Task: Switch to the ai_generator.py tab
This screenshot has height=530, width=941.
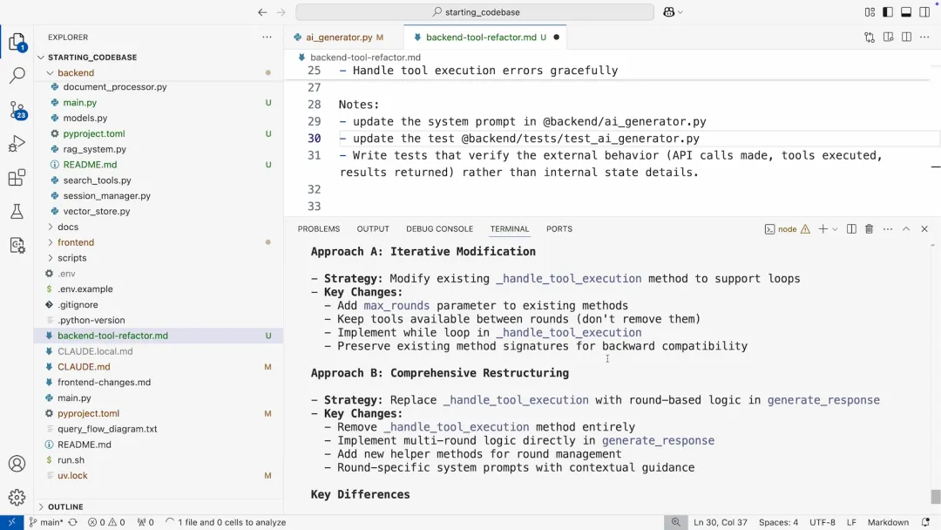Action: 339,37
